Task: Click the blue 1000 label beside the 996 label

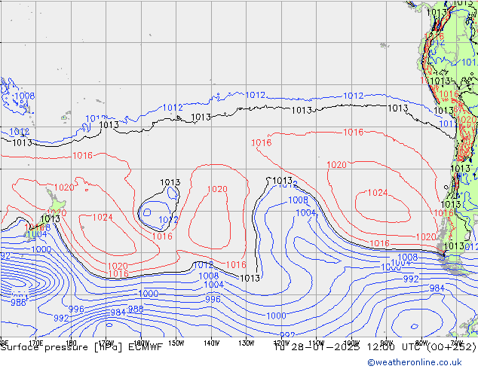Action: click(x=149, y=294)
